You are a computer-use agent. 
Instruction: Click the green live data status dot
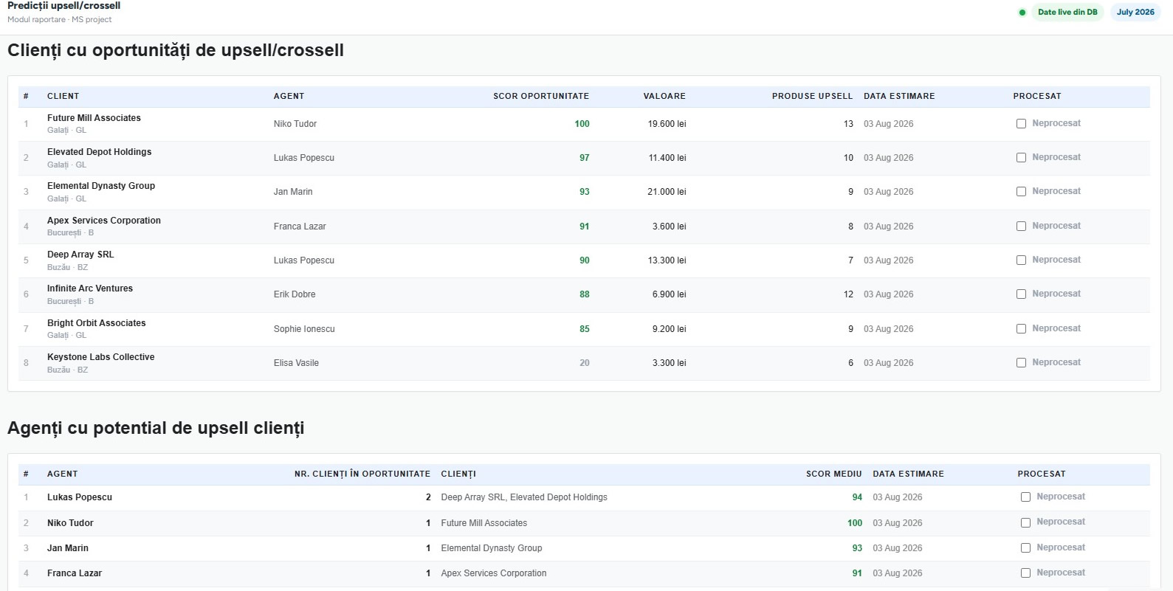tap(1022, 13)
